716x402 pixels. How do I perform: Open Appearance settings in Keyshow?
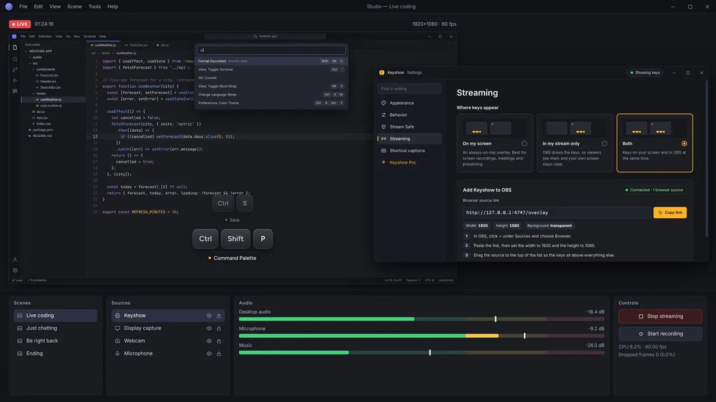[409, 103]
